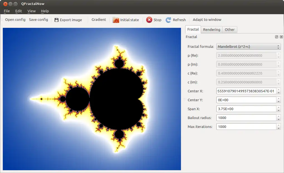Click Save config in the toolbar
This screenshot has height=173, width=284.
38,20
